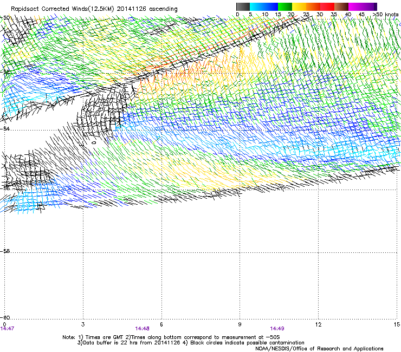The width and height of the screenshot is (401, 352).
Task: Click the yellow 20-25 knots legend swatch
Action: point(299,6)
